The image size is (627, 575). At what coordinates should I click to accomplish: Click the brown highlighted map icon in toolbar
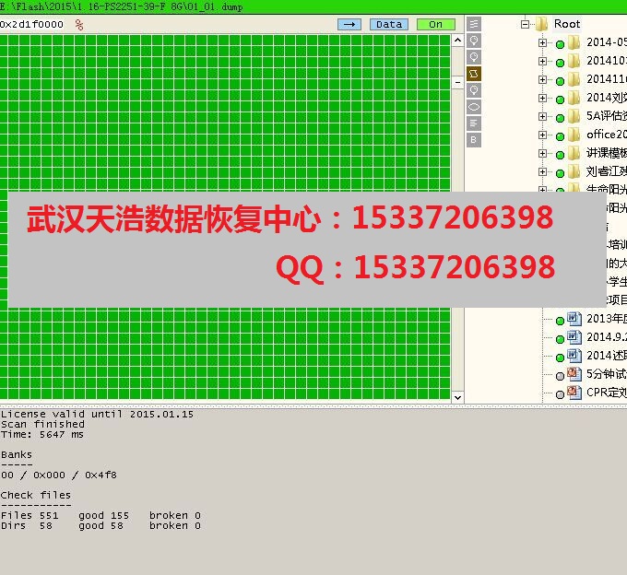[474, 74]
